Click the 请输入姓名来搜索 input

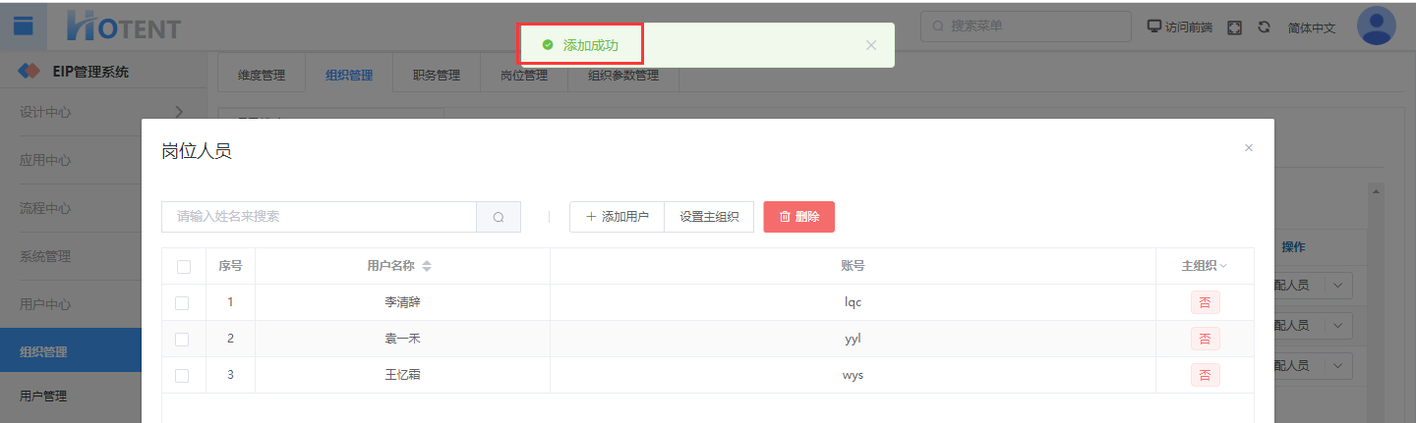point(319,217)
